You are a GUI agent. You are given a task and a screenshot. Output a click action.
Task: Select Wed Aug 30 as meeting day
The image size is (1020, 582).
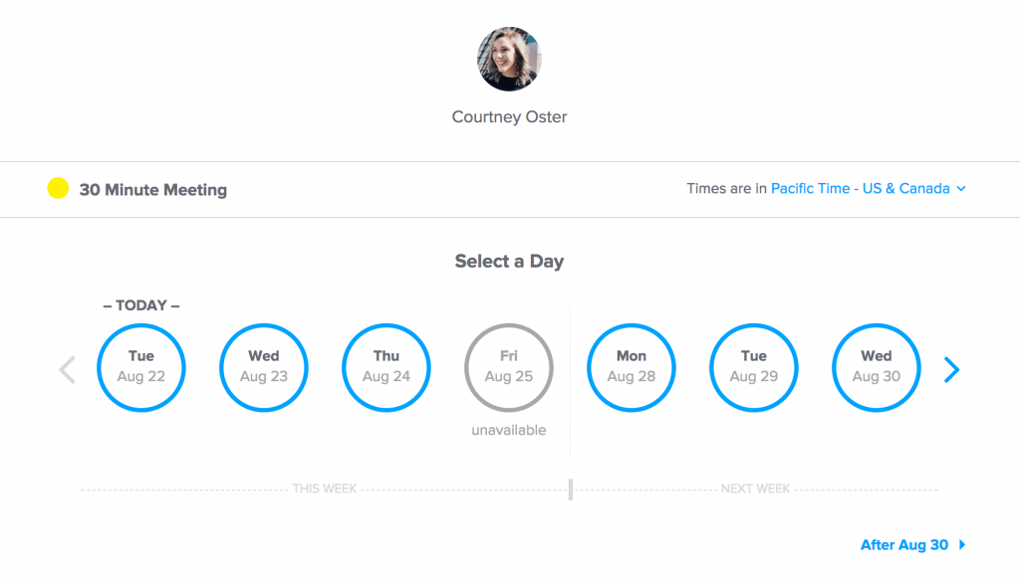(x=876, y=367)
